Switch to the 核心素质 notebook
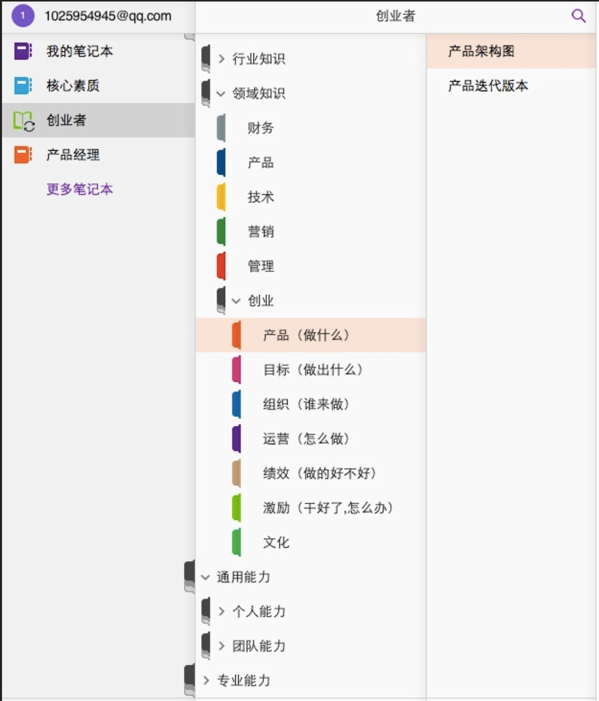This screenshot has width=599, height=701. coord(98,86)
